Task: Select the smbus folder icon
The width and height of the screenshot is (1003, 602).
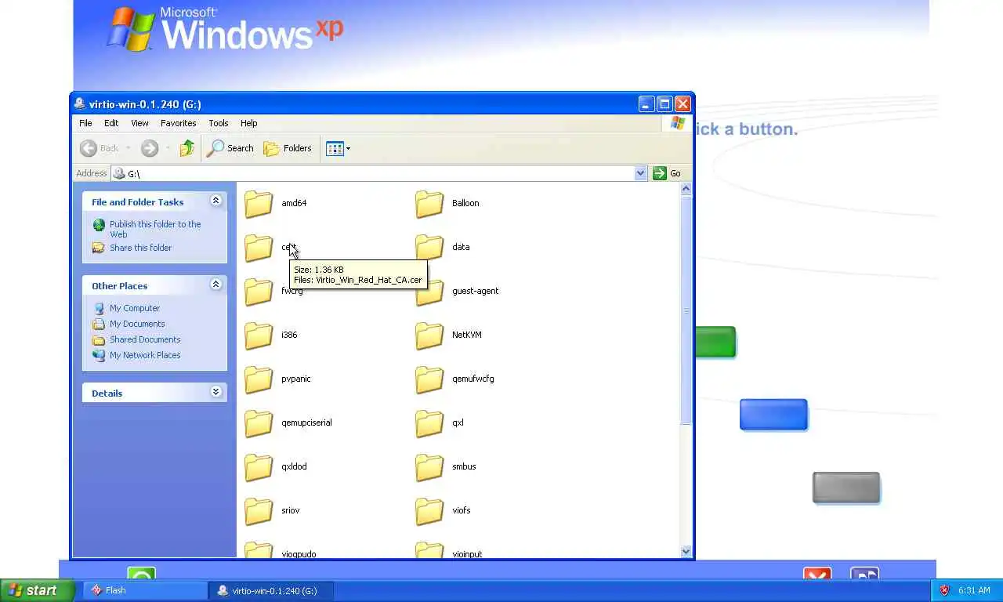Action: (429, 467)
